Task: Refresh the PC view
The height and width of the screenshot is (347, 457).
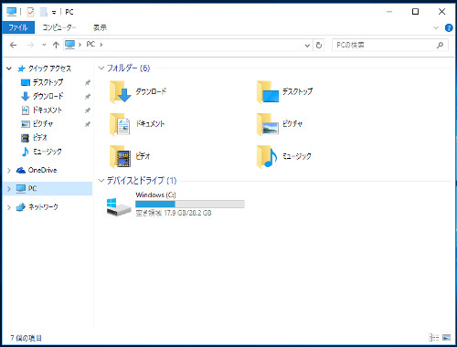Action: click(x=319, y=46)
